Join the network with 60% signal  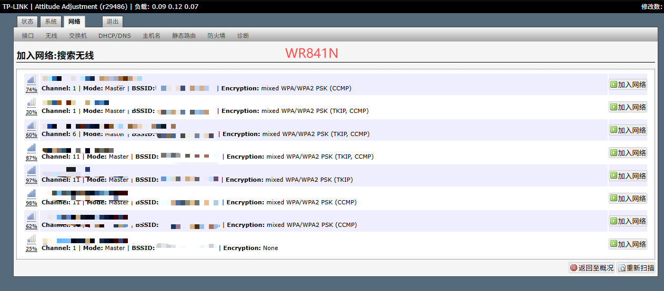(628, 130)
